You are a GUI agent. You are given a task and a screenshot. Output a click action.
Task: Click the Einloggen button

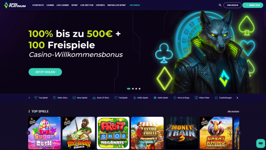pos(232,5)
